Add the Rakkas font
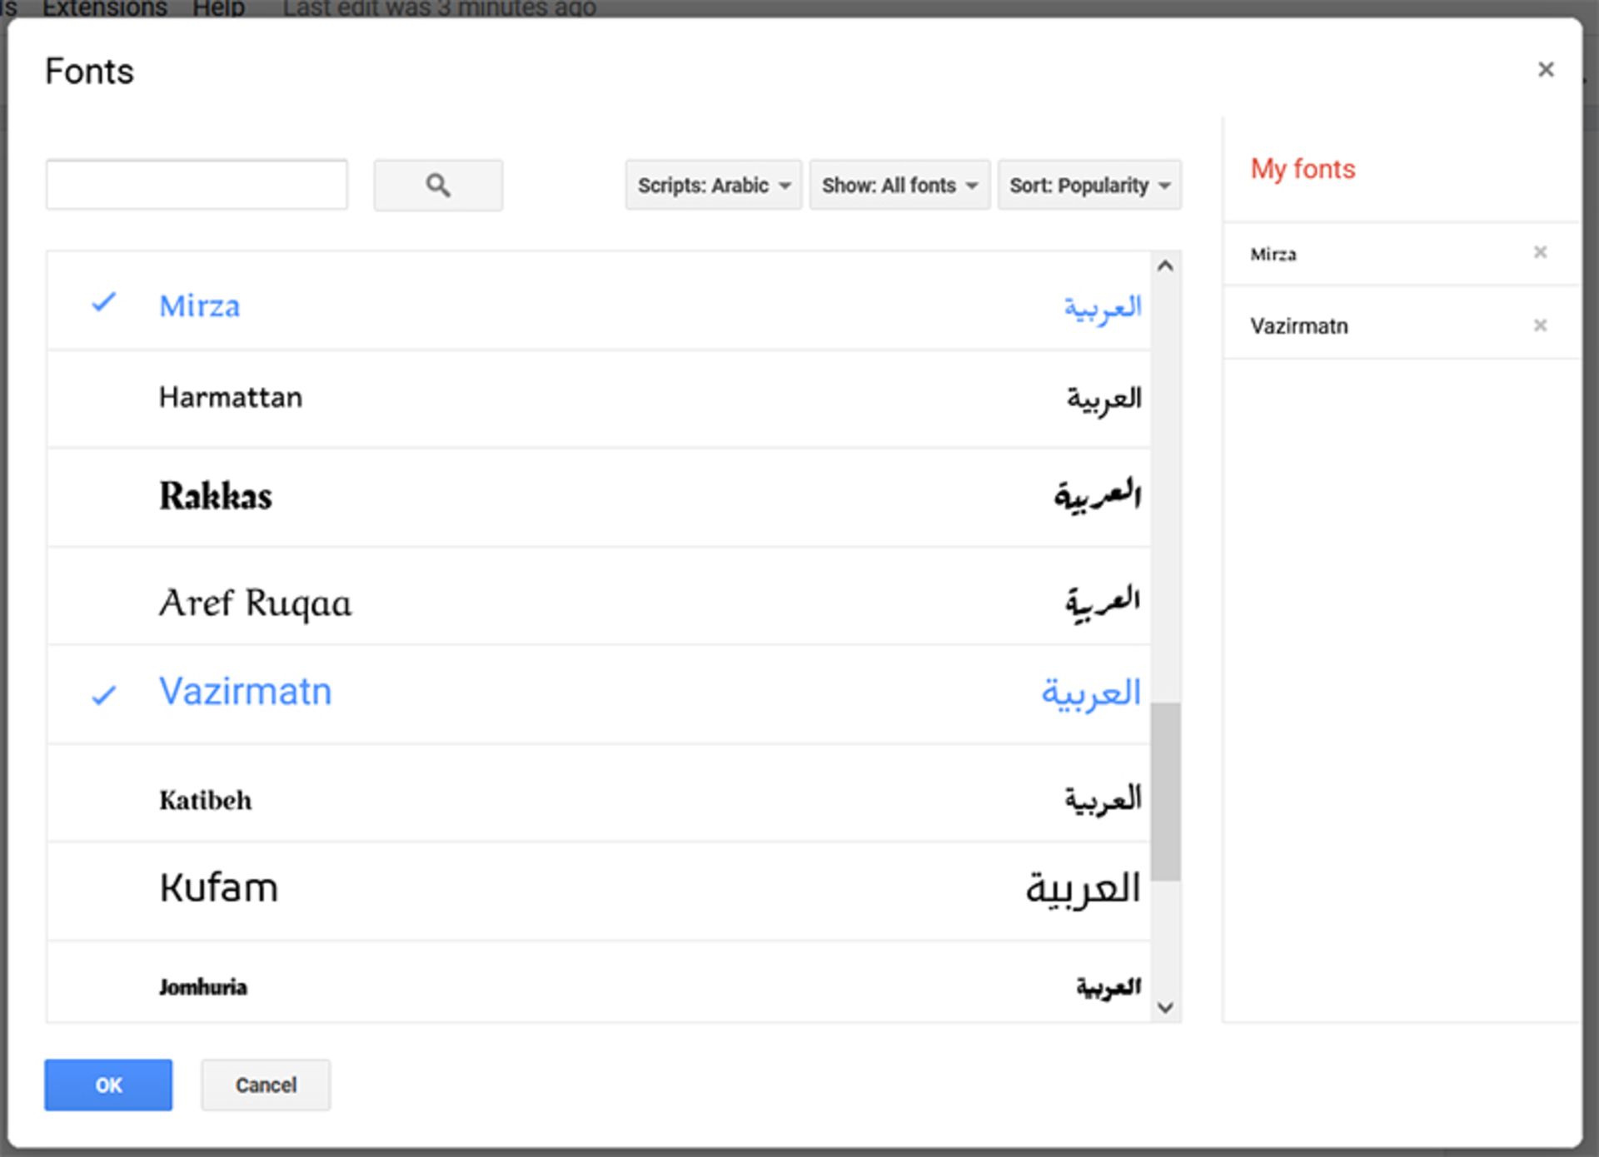The height and width of the screenshot is (1157, 1599). point(216,496)
